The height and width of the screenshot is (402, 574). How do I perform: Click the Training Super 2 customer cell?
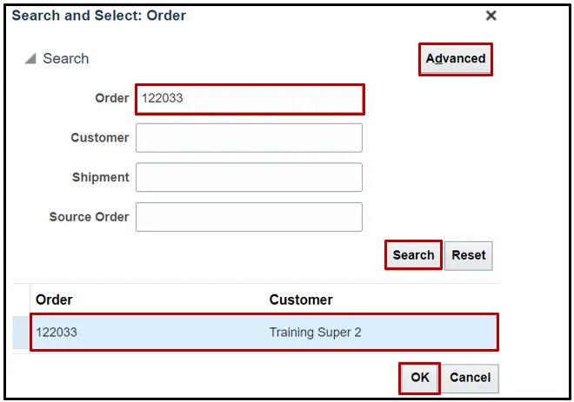pyautogui.click(x=315, y=333)
